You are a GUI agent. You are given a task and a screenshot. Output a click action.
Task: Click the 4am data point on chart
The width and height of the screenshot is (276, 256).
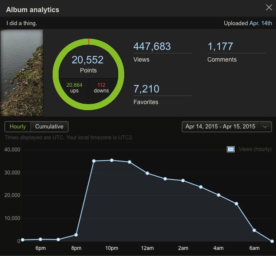(219, 195)
